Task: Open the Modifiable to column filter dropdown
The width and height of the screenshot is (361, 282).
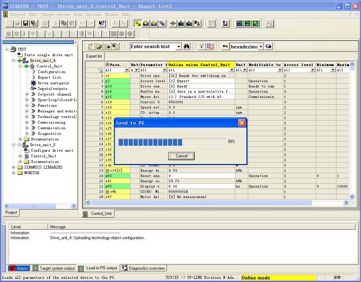Action: point(280,70)
